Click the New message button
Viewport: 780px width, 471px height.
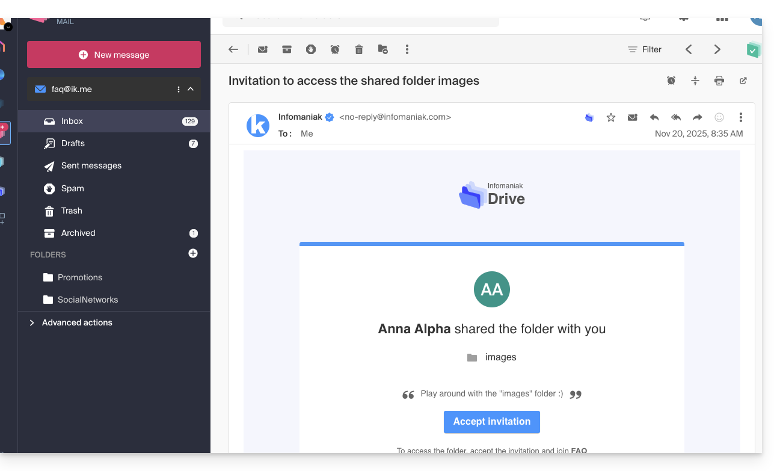[114, 55]
